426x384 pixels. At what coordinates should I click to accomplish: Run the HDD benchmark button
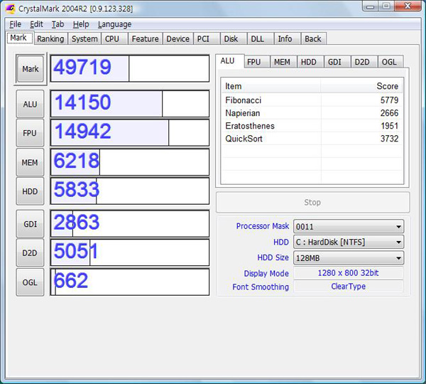click(30, 191)
